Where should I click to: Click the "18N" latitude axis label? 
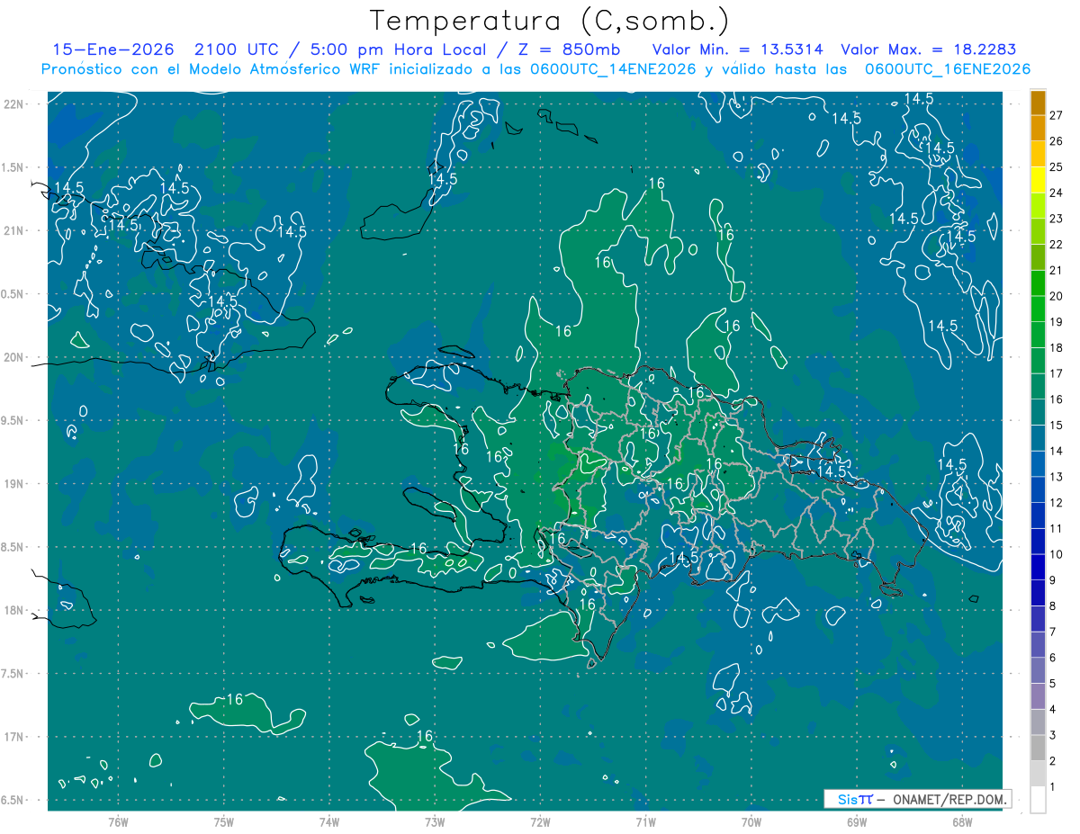(13, 610)
